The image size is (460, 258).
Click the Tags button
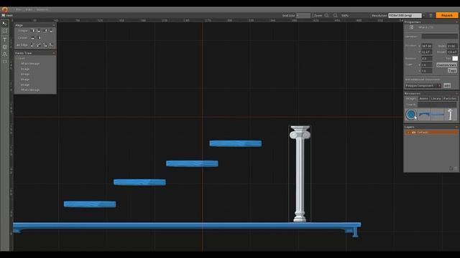click(x=452, y=71)
